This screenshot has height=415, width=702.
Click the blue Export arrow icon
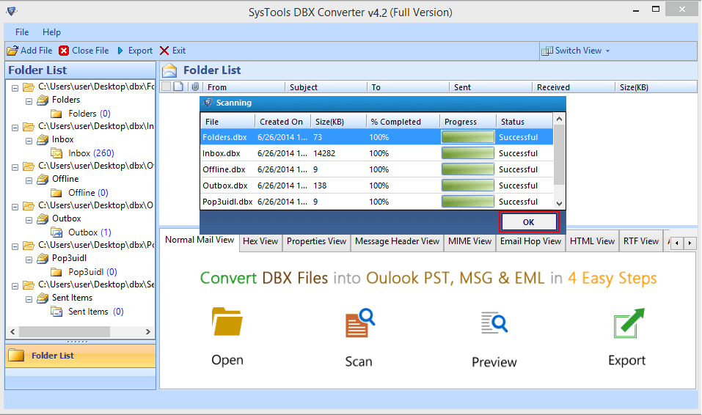pyautogui.click(x=120, y=51)
